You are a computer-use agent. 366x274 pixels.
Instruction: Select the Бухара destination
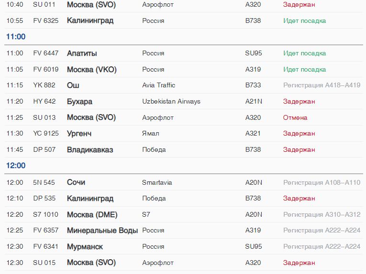[79, 102]
